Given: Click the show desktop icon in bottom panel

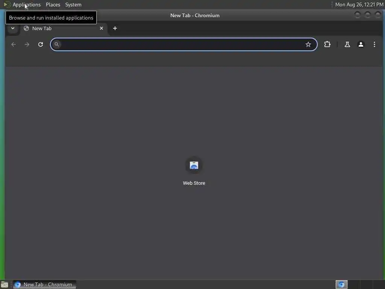Looking at the screenshot, I should pyautogui.click(x=5, y=284).
